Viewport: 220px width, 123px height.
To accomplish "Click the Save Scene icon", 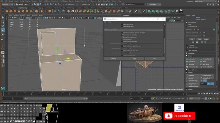I will (x=22, y=4).
